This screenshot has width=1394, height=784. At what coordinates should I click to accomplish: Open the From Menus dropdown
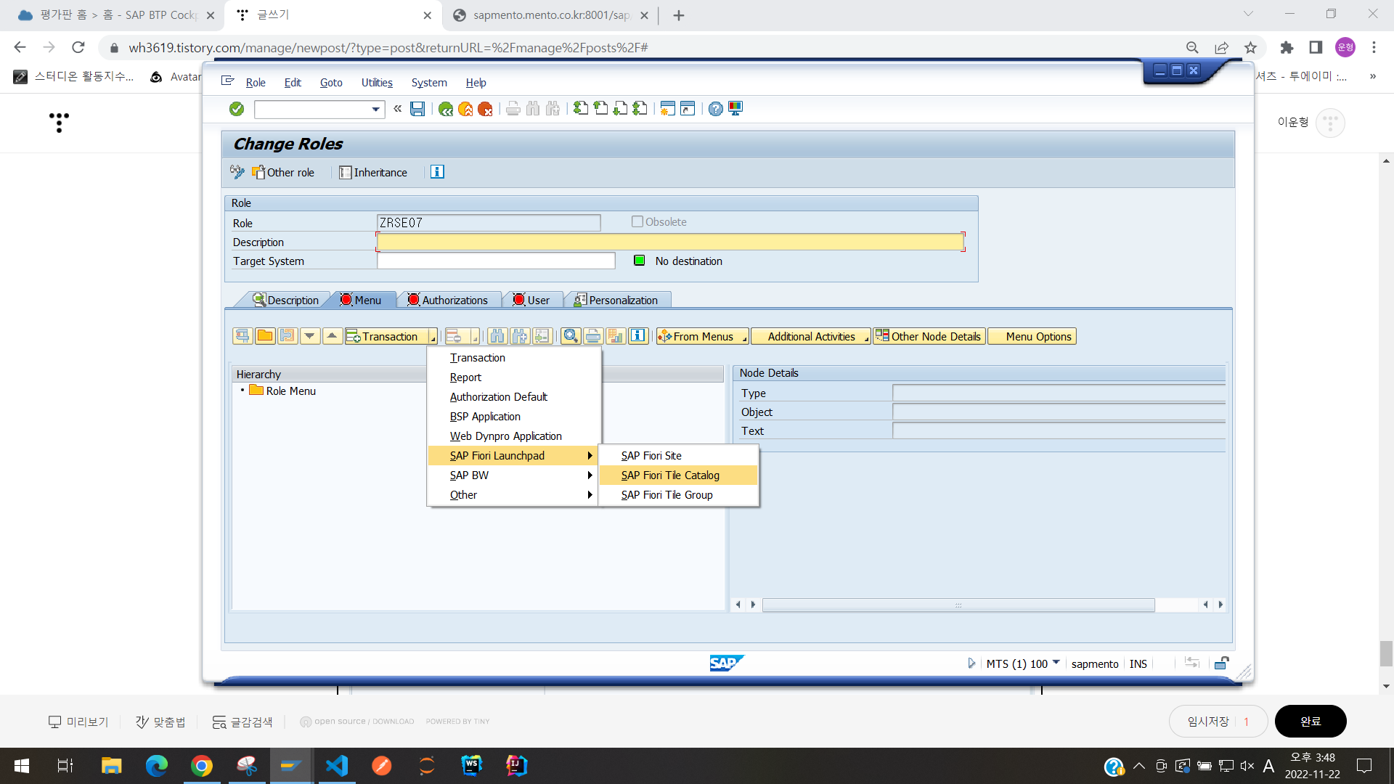[703, 337]
